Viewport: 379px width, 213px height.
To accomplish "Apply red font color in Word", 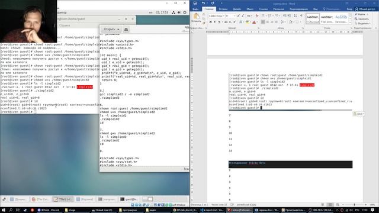I will pyautogui.click(x=254, y=22).
